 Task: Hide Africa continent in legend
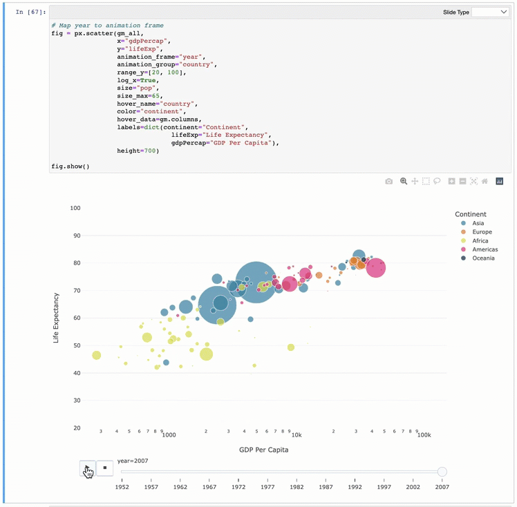(480, 241)
